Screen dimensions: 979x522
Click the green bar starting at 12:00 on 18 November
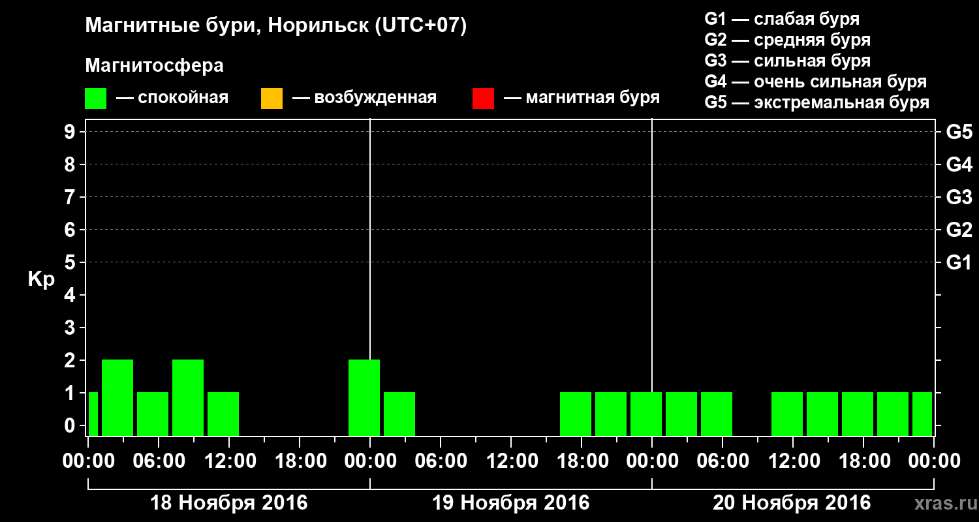tap(223, 414)
